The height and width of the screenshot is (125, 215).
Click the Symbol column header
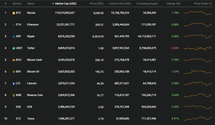[17, 3]
